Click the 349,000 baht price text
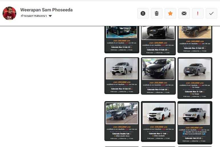Screen dimensions: 220x147 pyautogui.click(x=195, y=41)
